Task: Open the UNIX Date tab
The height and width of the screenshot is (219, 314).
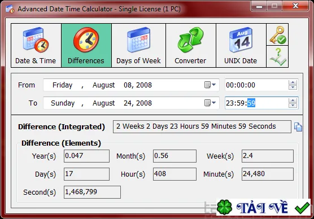Action: pos(241,46)
